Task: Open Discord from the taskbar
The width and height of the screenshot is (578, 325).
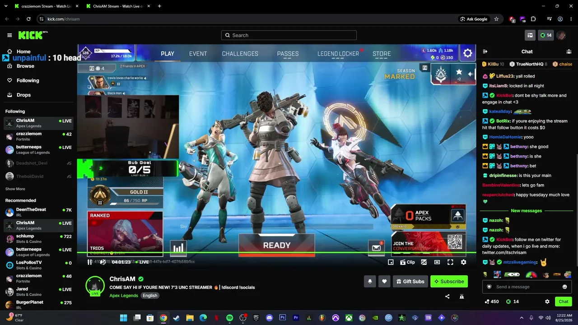Action: pyautogui.click(x=270, y=318)
